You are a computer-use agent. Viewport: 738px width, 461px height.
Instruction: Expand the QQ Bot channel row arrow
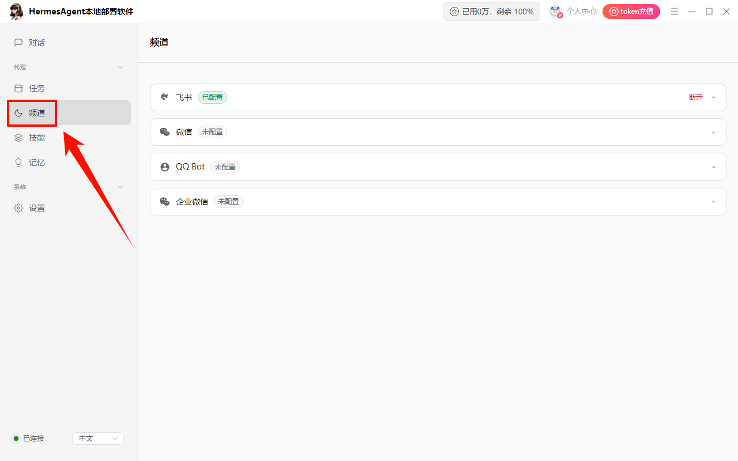[714, 167]
